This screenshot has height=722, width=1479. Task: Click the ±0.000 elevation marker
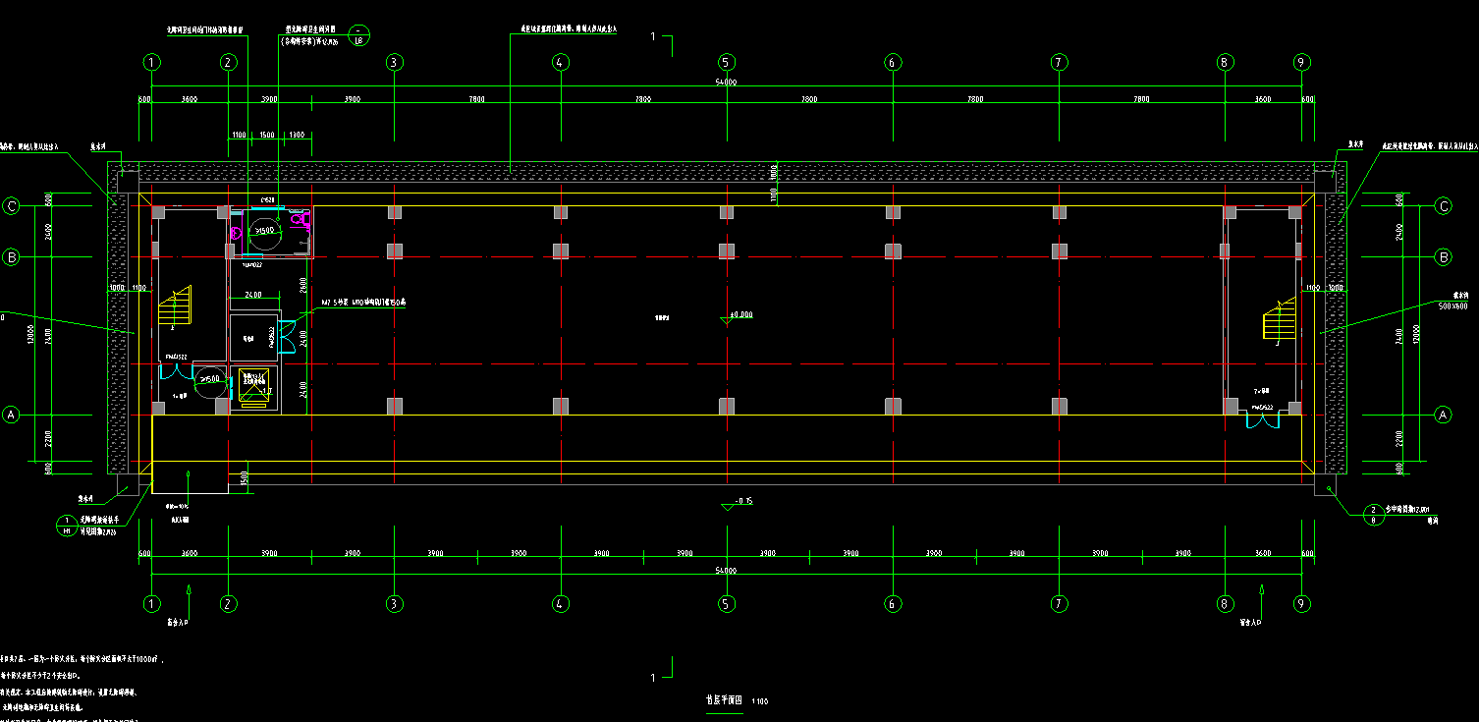click(x=736, y=315)
